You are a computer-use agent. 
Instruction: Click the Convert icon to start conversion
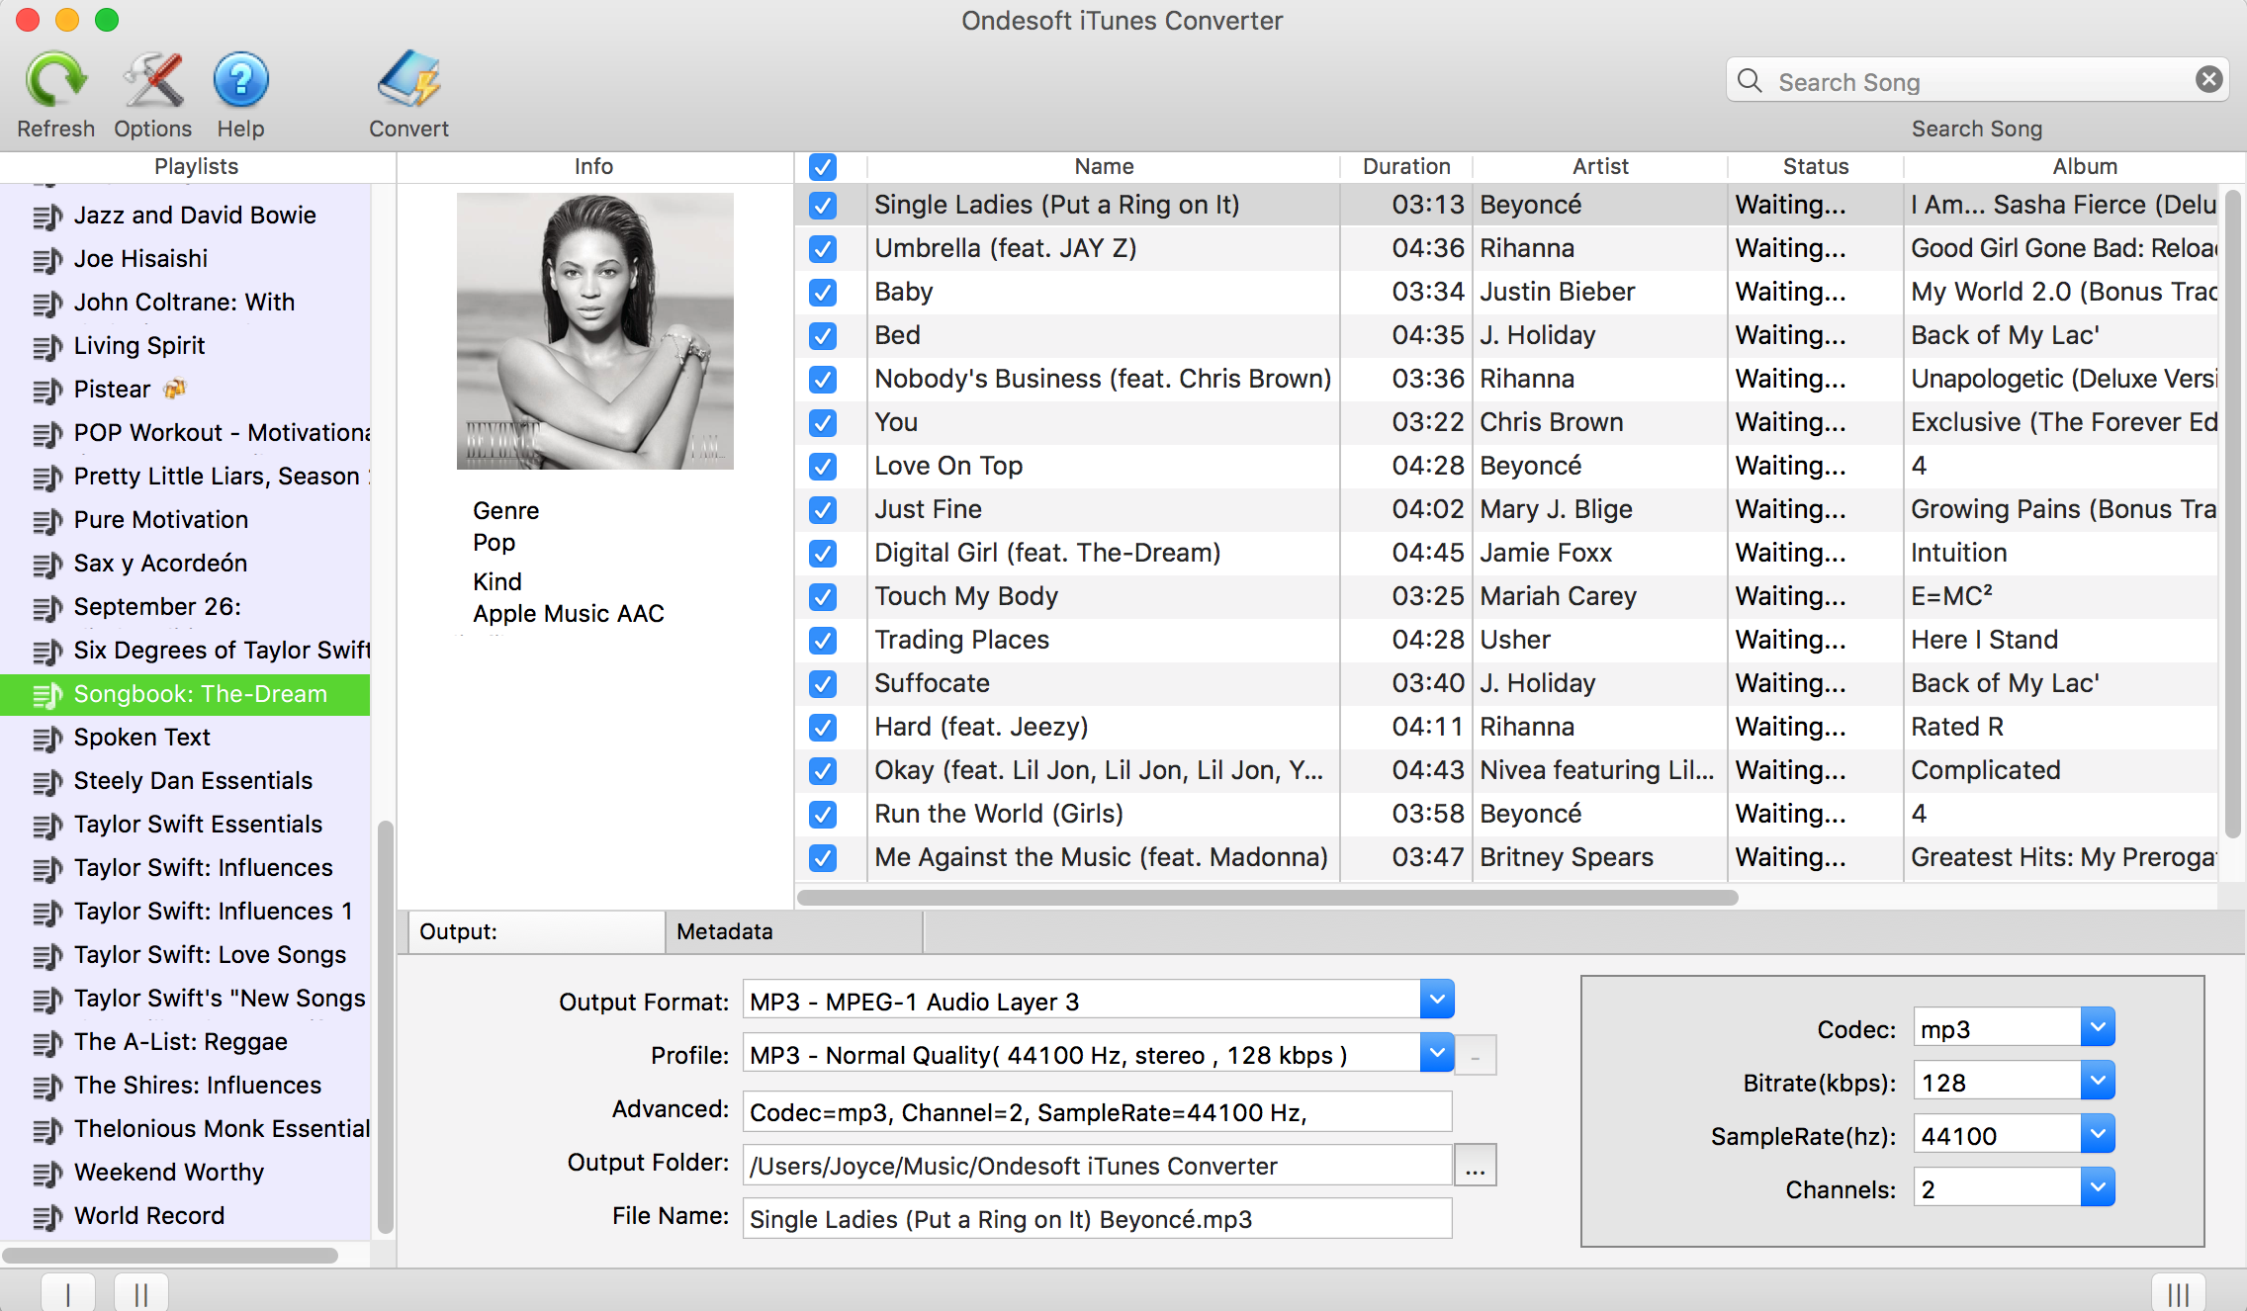pos(405,86)
